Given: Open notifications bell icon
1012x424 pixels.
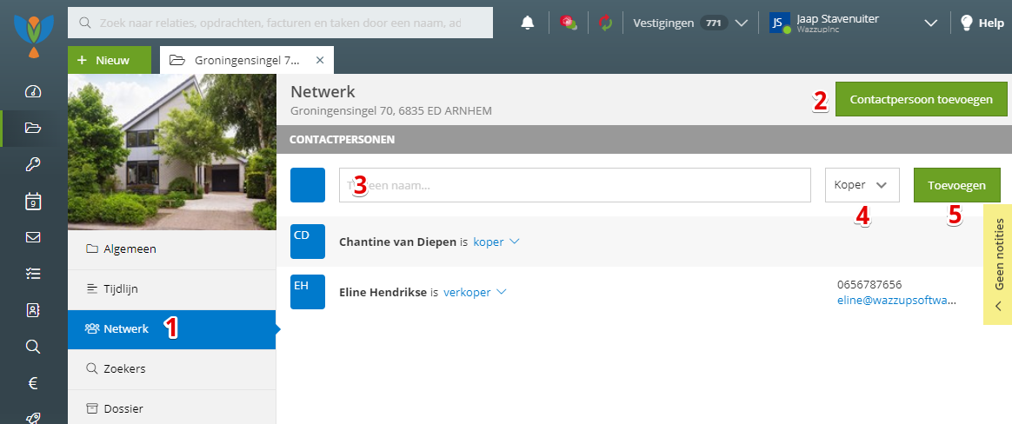Looking at the screenshot, I should click(527, 23).
